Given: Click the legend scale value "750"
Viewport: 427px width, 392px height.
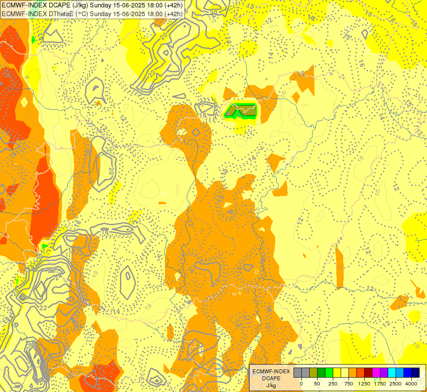Looking at the screenshot, I should (348, 384).
